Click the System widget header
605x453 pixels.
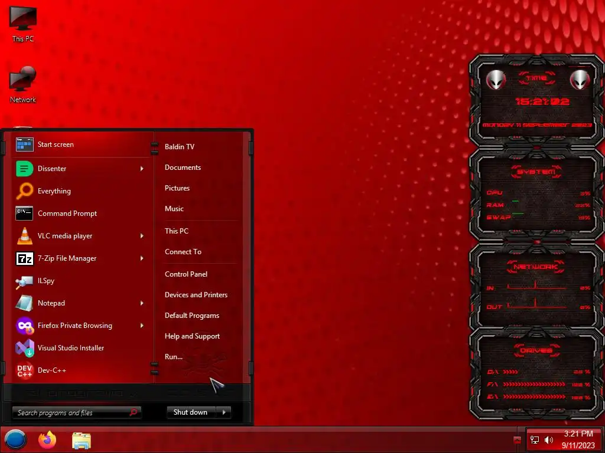(536, 172)
